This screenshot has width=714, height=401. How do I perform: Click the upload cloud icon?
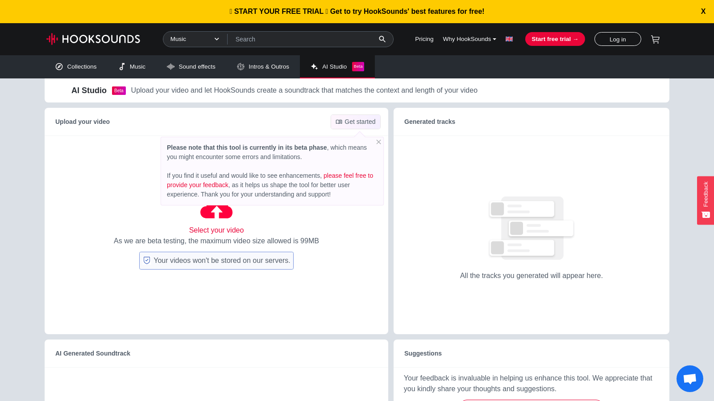(x=216, y=212)
